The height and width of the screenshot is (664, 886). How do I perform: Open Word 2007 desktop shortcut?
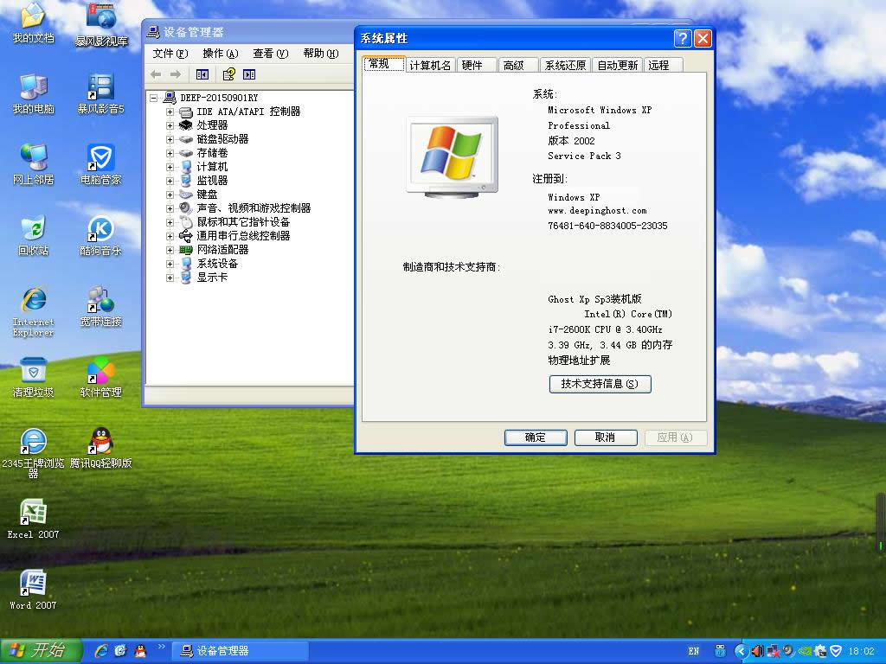pyautogui.click(x=33, y=590)
